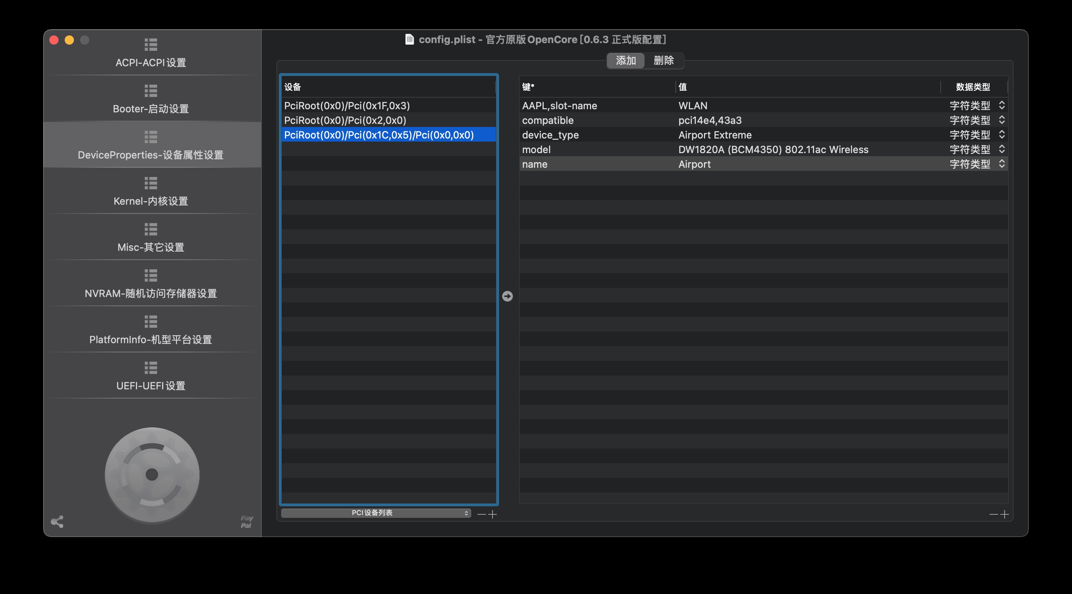Click the share icon at sidebar bottom
The width and height of the screenshot is (1072, 594).
pyautogui.click(x=57, y=522)
